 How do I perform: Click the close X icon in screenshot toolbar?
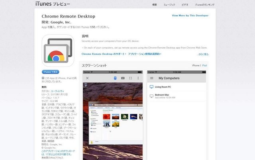coord(87,78)
